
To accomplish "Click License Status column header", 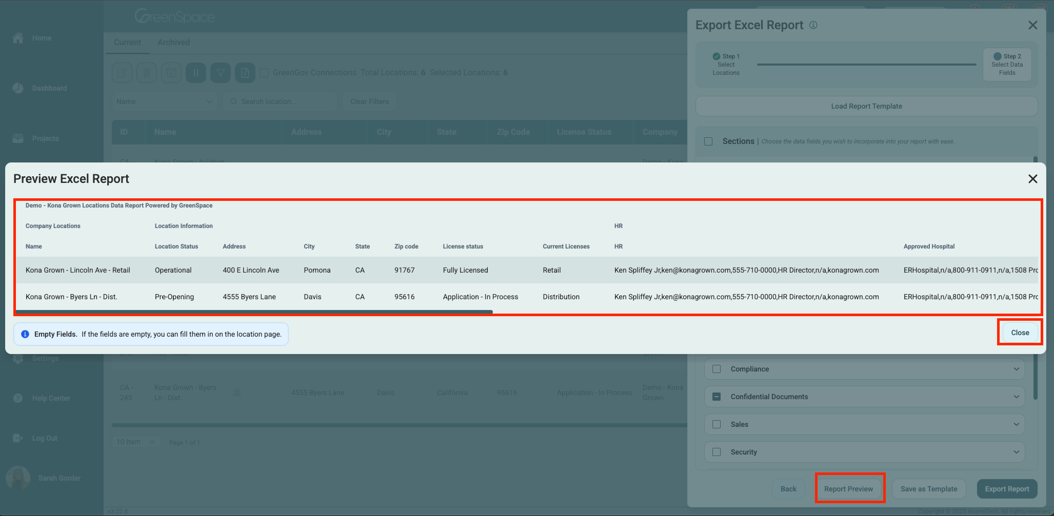I will tap(584, 132).
